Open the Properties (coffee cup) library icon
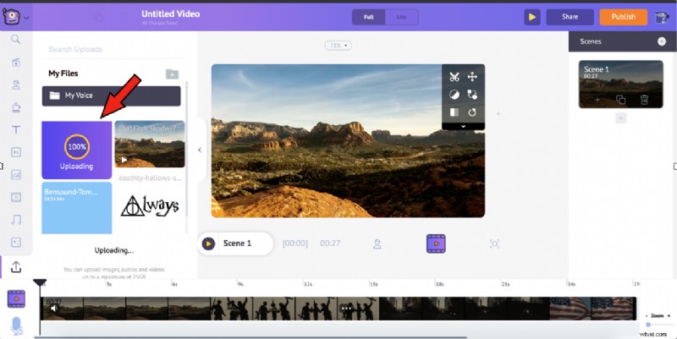Image resolution: width=677 pixels, height=339 pixels. 16,107
